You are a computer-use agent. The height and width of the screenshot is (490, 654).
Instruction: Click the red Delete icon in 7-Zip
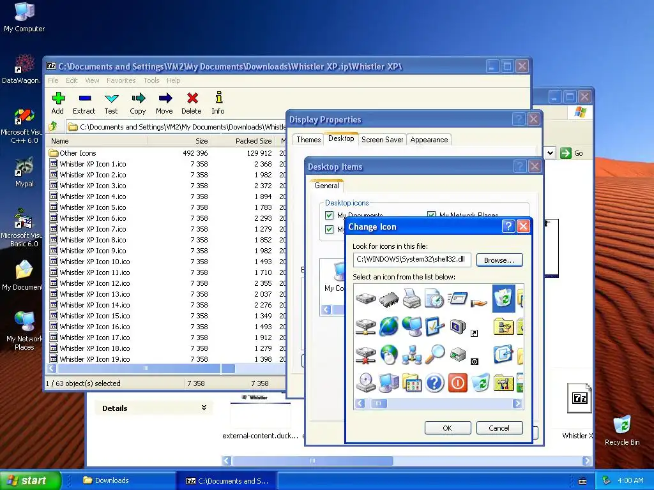(192, 103)
